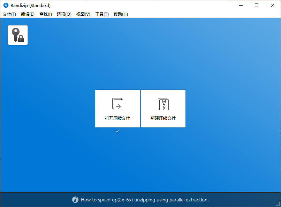Open the 选项(O) menu
This screenshot has height=207, width=281.
click(64, 14)
